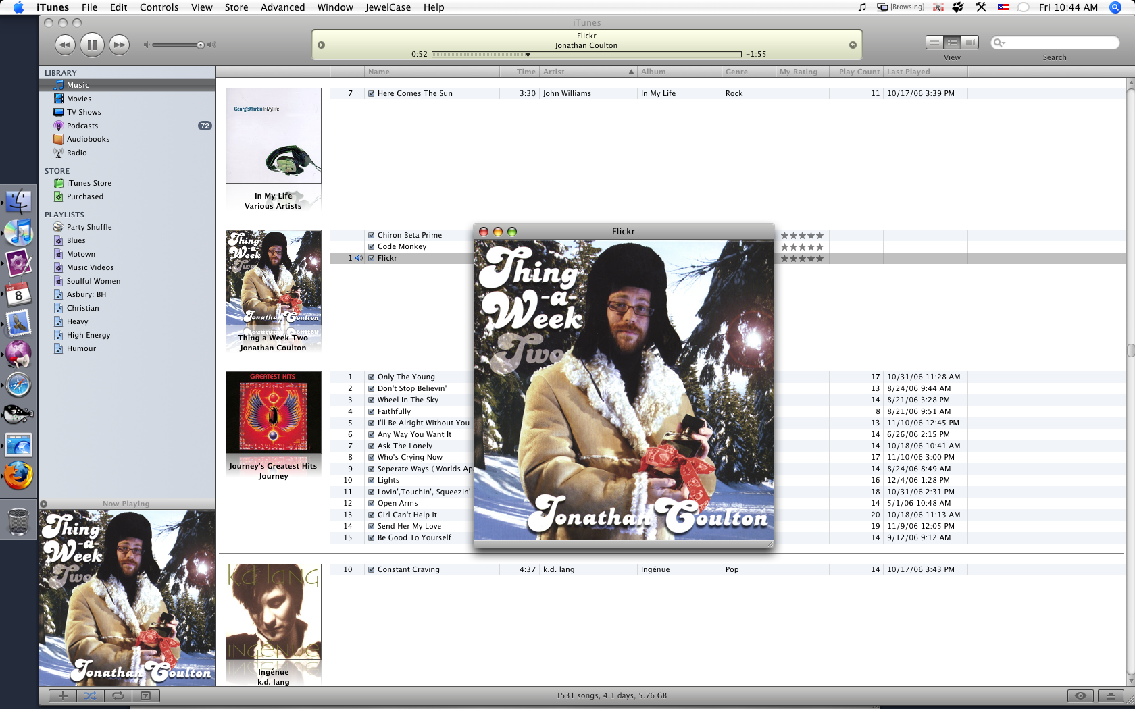Open the JewelCase menu
This screenshot has width=1135, height=709.
[388, 7]
